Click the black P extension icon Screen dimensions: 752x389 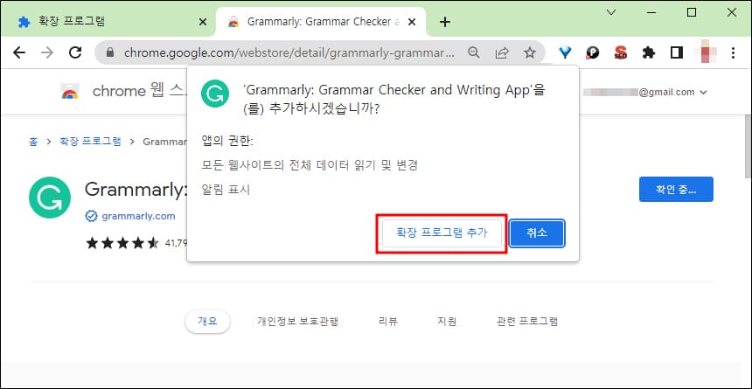point(593,52)
